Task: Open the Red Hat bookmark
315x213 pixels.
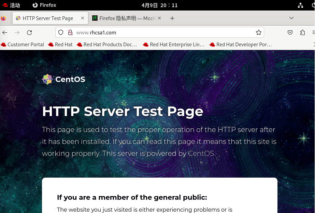Action: coord(60,45)
